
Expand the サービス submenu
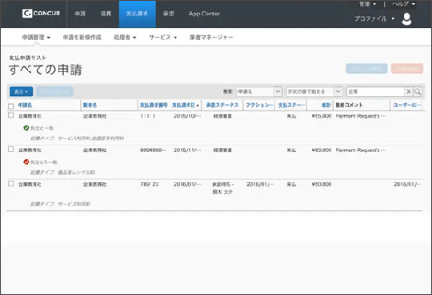[x=163, y=38]
